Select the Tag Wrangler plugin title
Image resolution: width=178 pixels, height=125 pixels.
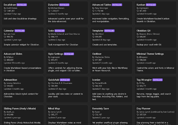click(144, 80)
